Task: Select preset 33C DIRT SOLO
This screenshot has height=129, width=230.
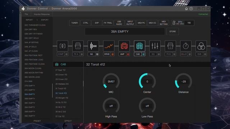Action: 32,38
